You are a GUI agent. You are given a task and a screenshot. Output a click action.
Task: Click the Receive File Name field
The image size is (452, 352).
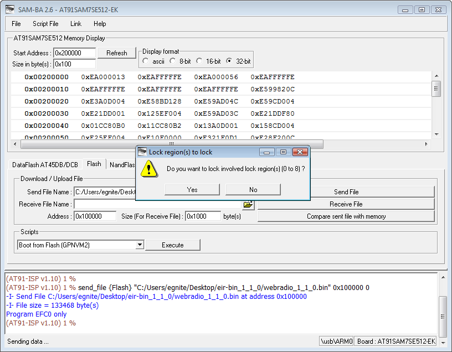[x=157, y=204]
